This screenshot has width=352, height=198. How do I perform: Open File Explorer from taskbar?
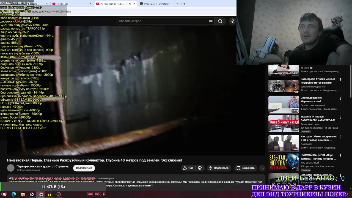tap(23, 194)
